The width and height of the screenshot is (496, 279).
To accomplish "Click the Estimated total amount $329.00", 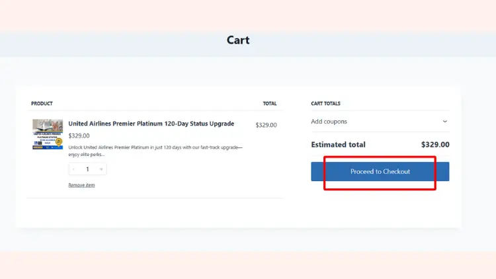I will tap(435, 145).
